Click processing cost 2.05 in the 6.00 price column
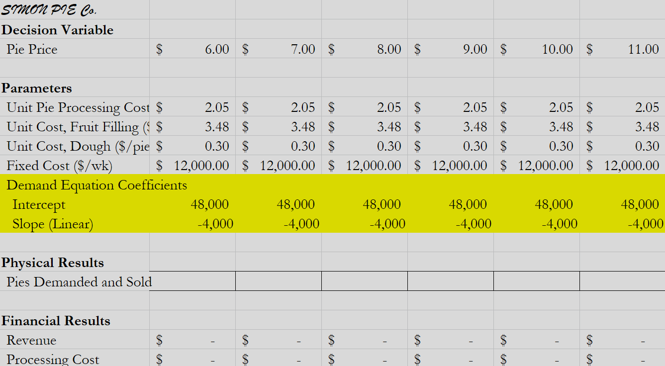This screenshot has width=665, height=366. [x=192, y=107]
